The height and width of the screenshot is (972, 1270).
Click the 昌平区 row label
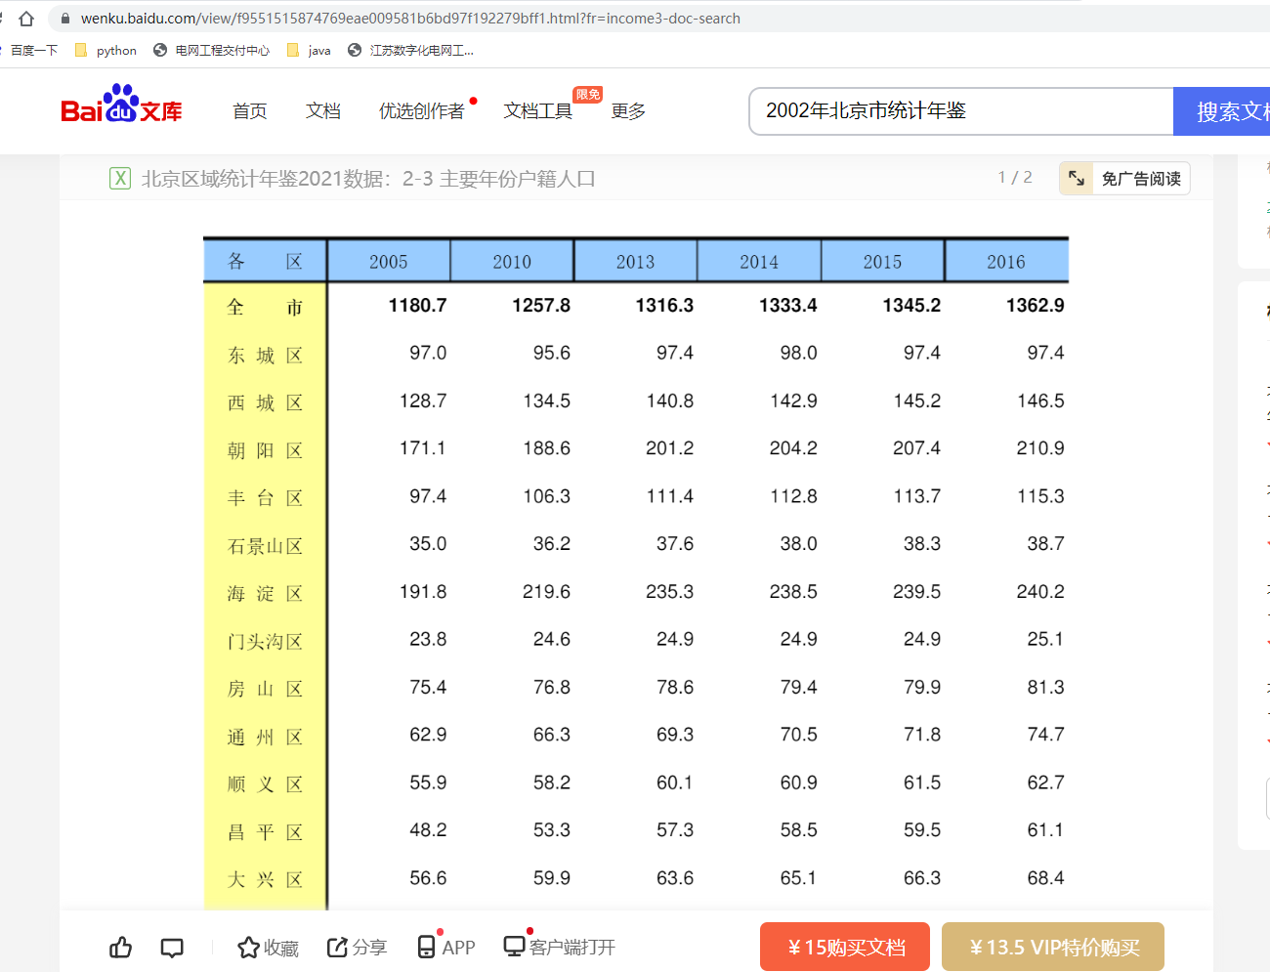(x=265, y=832)
